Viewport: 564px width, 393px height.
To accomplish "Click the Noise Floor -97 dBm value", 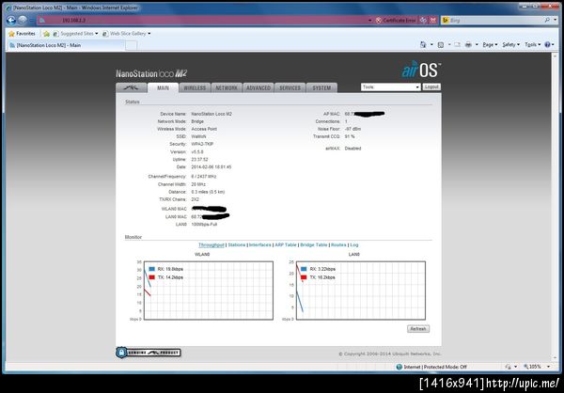I will [x=352, y=129].
